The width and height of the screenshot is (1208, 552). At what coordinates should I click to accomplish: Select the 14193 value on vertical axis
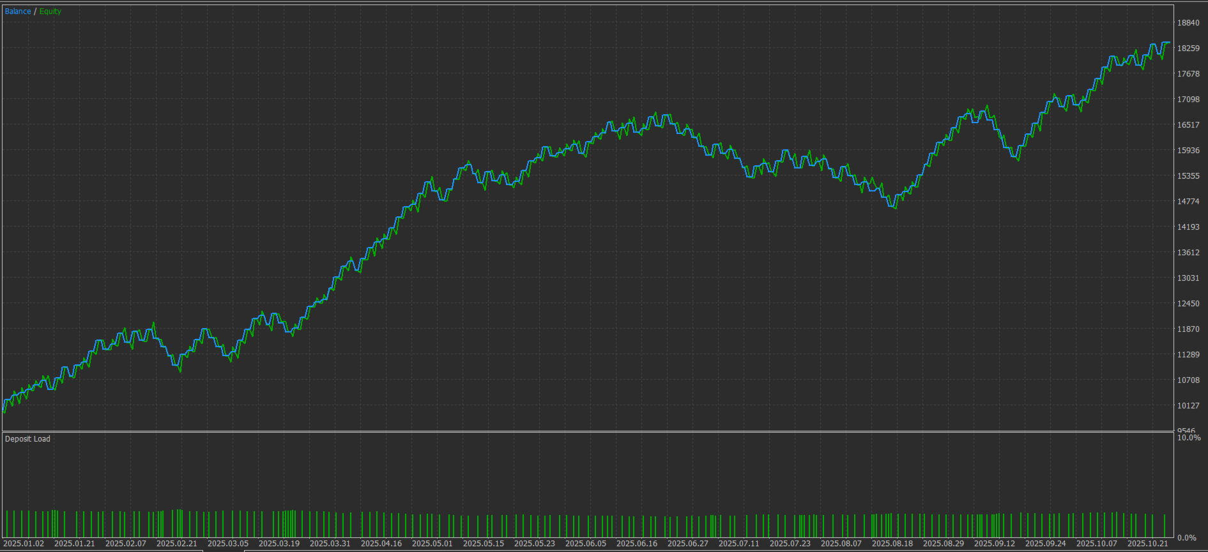1188,227
